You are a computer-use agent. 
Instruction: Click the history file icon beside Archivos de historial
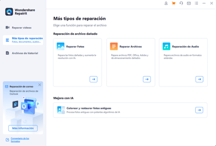(x=7, y=53)
